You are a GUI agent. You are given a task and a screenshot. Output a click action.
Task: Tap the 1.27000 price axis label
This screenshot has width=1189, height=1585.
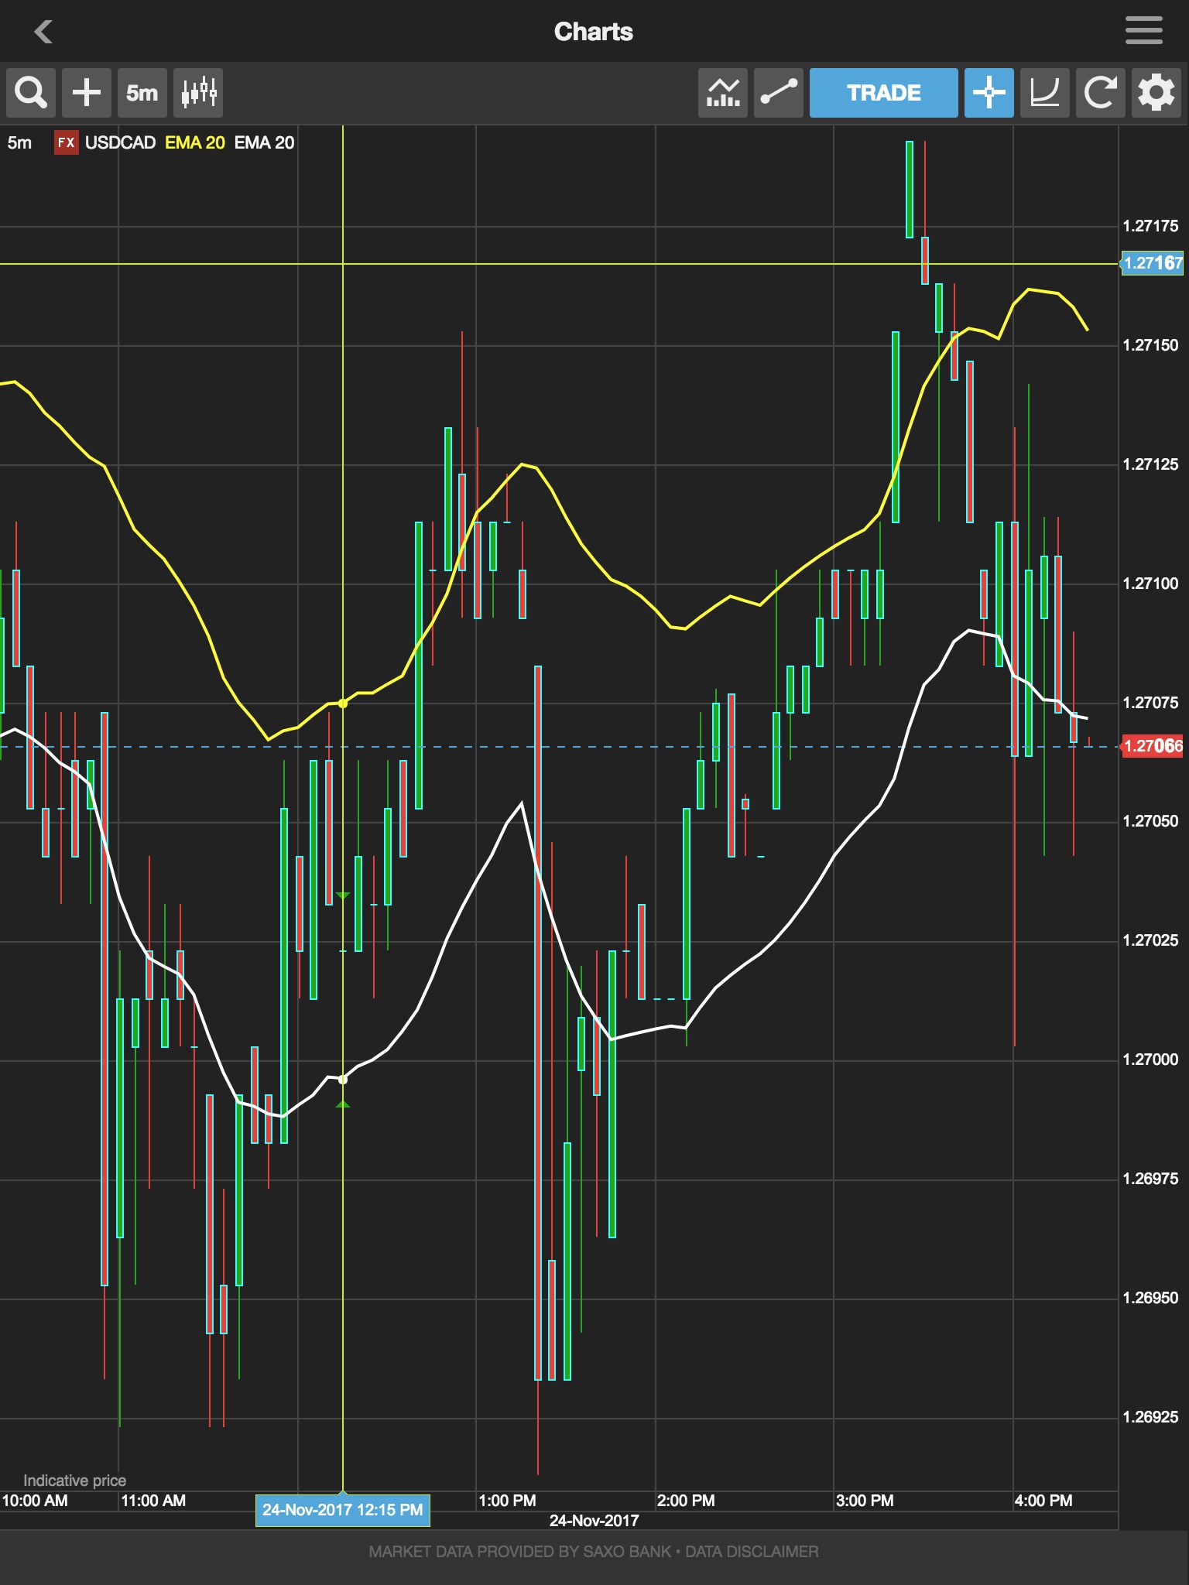(x=1150, y=1060)
